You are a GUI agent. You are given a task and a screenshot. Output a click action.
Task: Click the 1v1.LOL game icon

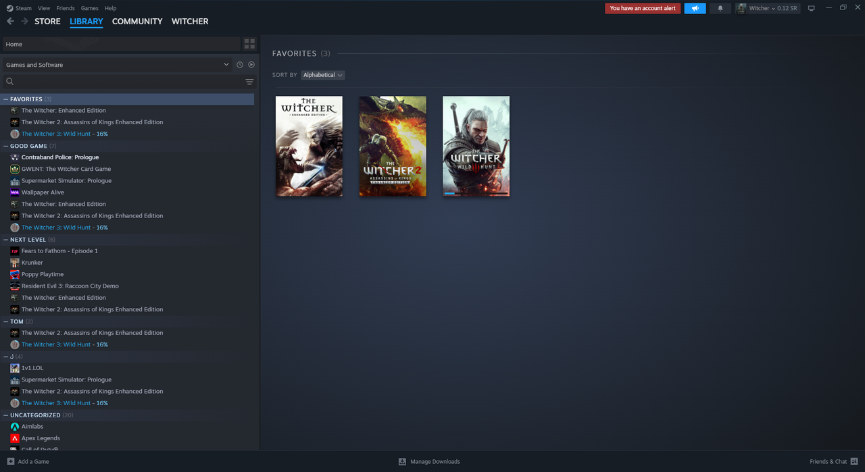coord(15,368)
